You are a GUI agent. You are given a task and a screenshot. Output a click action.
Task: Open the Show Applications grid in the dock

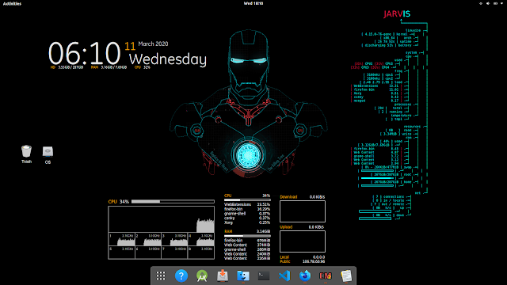[x=161, y=275]
